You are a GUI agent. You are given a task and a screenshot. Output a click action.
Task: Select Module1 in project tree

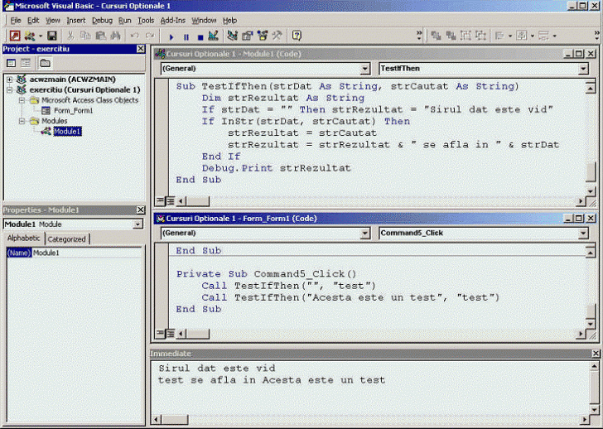click(x=67, y=132)
